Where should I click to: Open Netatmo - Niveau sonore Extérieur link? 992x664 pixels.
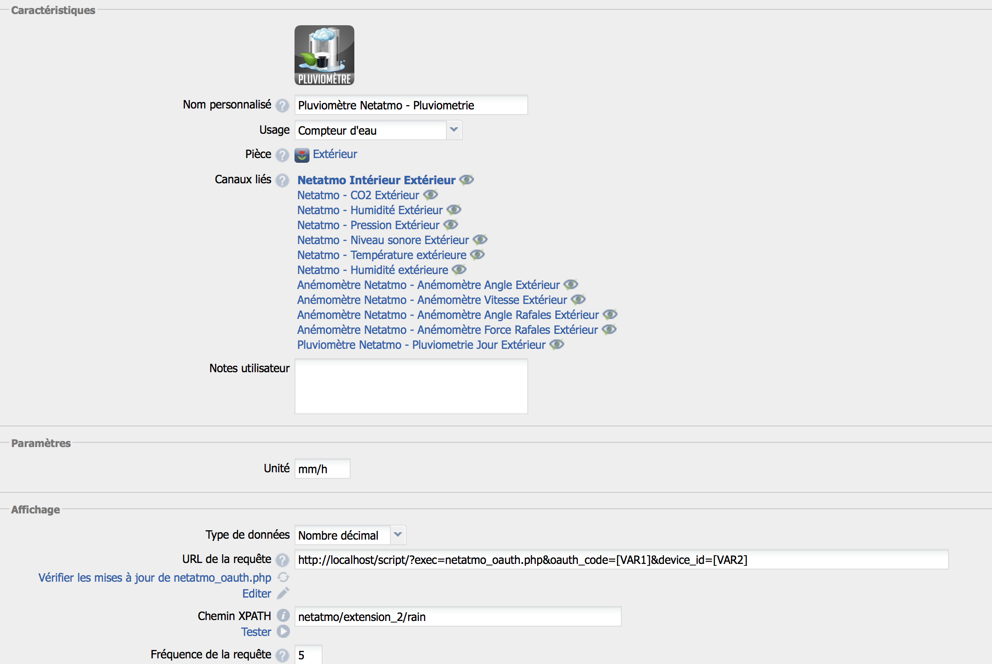click(x=383, y=240)
